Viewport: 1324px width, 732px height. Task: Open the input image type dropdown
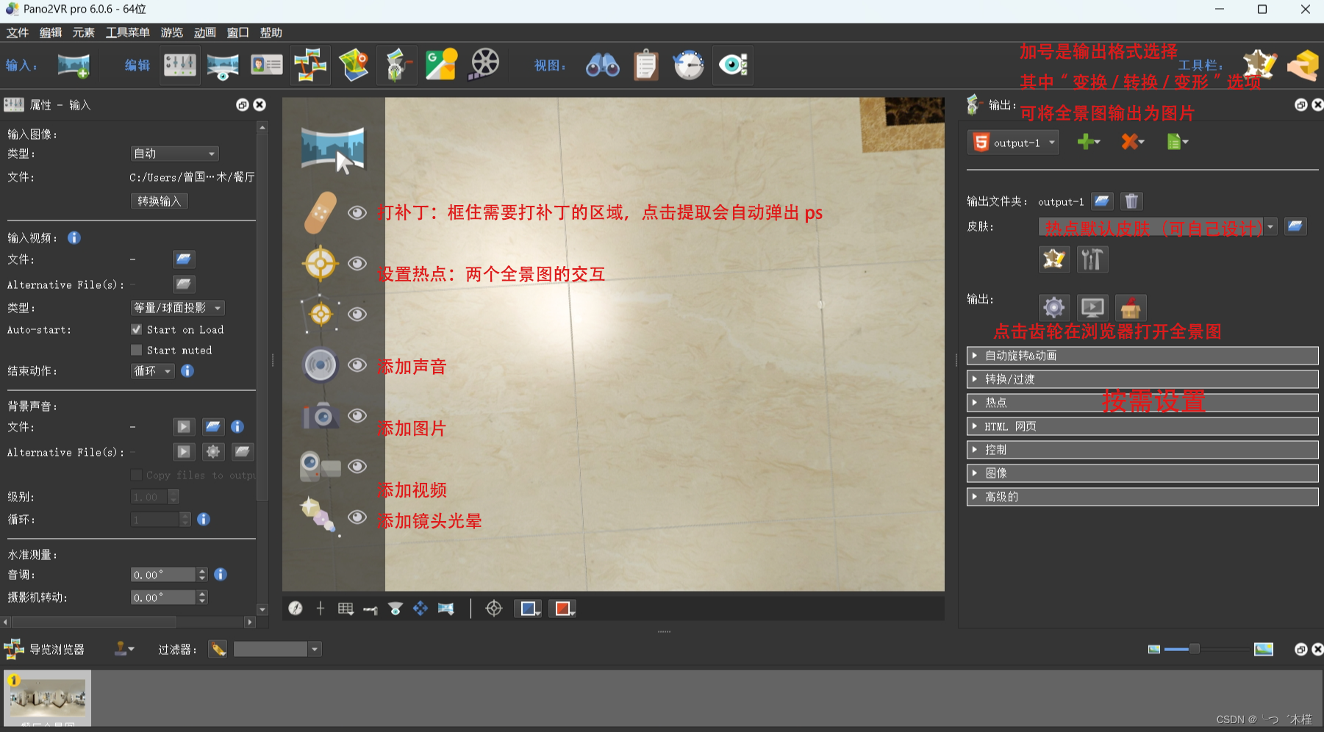pyautogui.click(x=174, y=154)
